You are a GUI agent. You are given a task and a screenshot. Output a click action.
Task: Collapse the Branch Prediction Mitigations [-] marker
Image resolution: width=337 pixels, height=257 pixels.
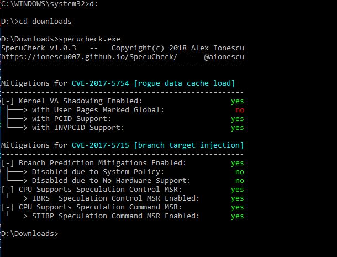[x=8, y=163]
